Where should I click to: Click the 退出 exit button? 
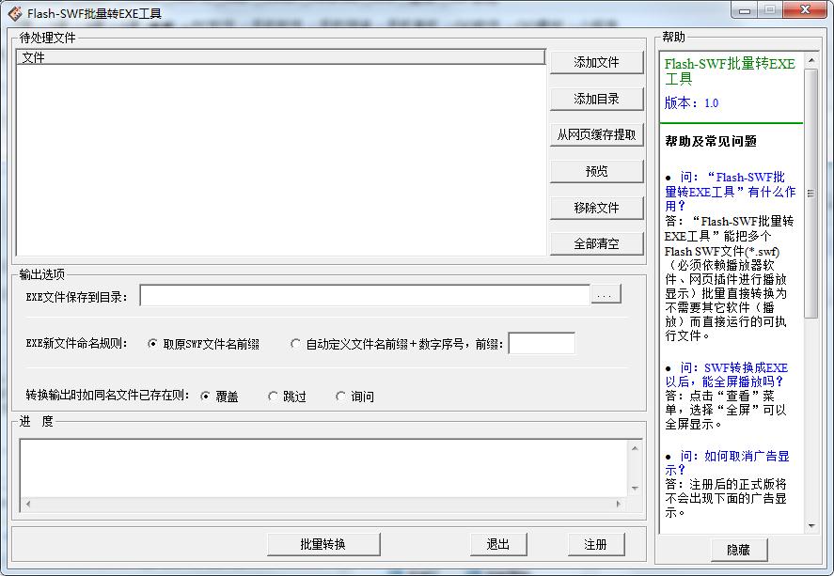click(x=498, y=544)
